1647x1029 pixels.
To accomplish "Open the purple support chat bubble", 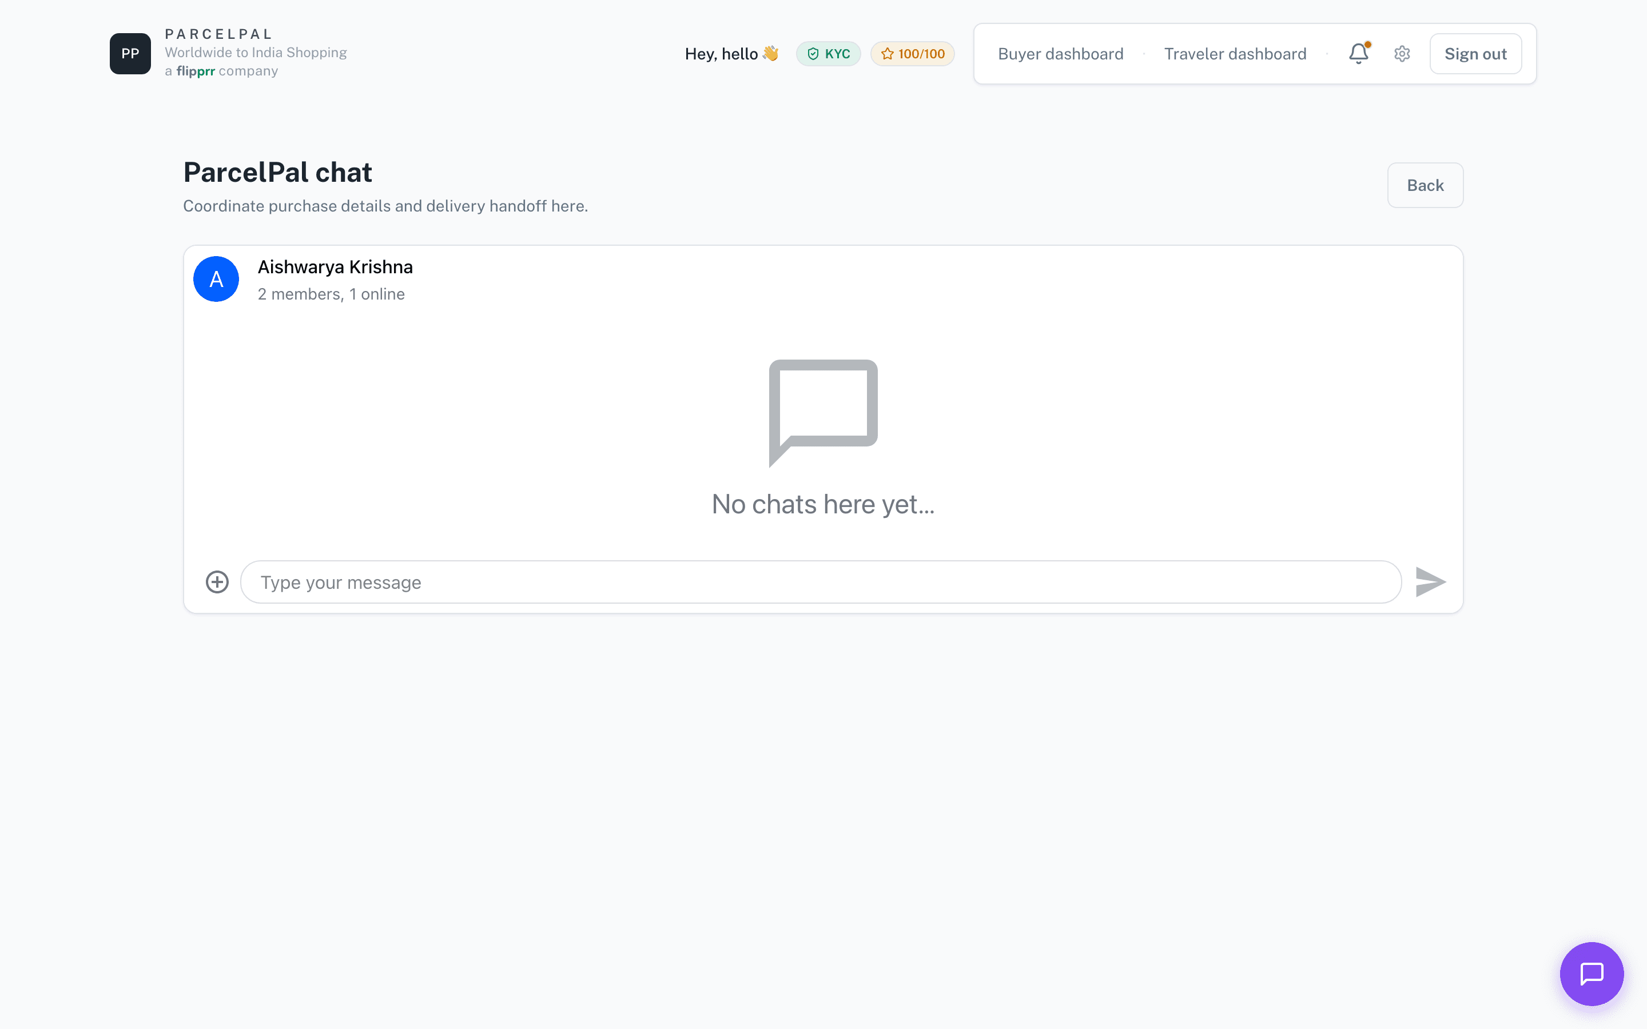I will pyautogui.click(x=1591, y=973).
